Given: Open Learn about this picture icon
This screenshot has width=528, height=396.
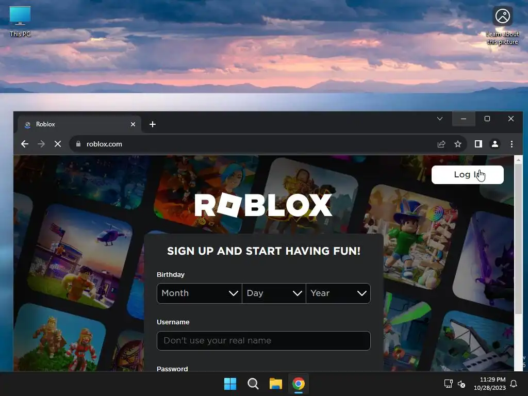Looking at the screenshot, I should pos(502,26).
